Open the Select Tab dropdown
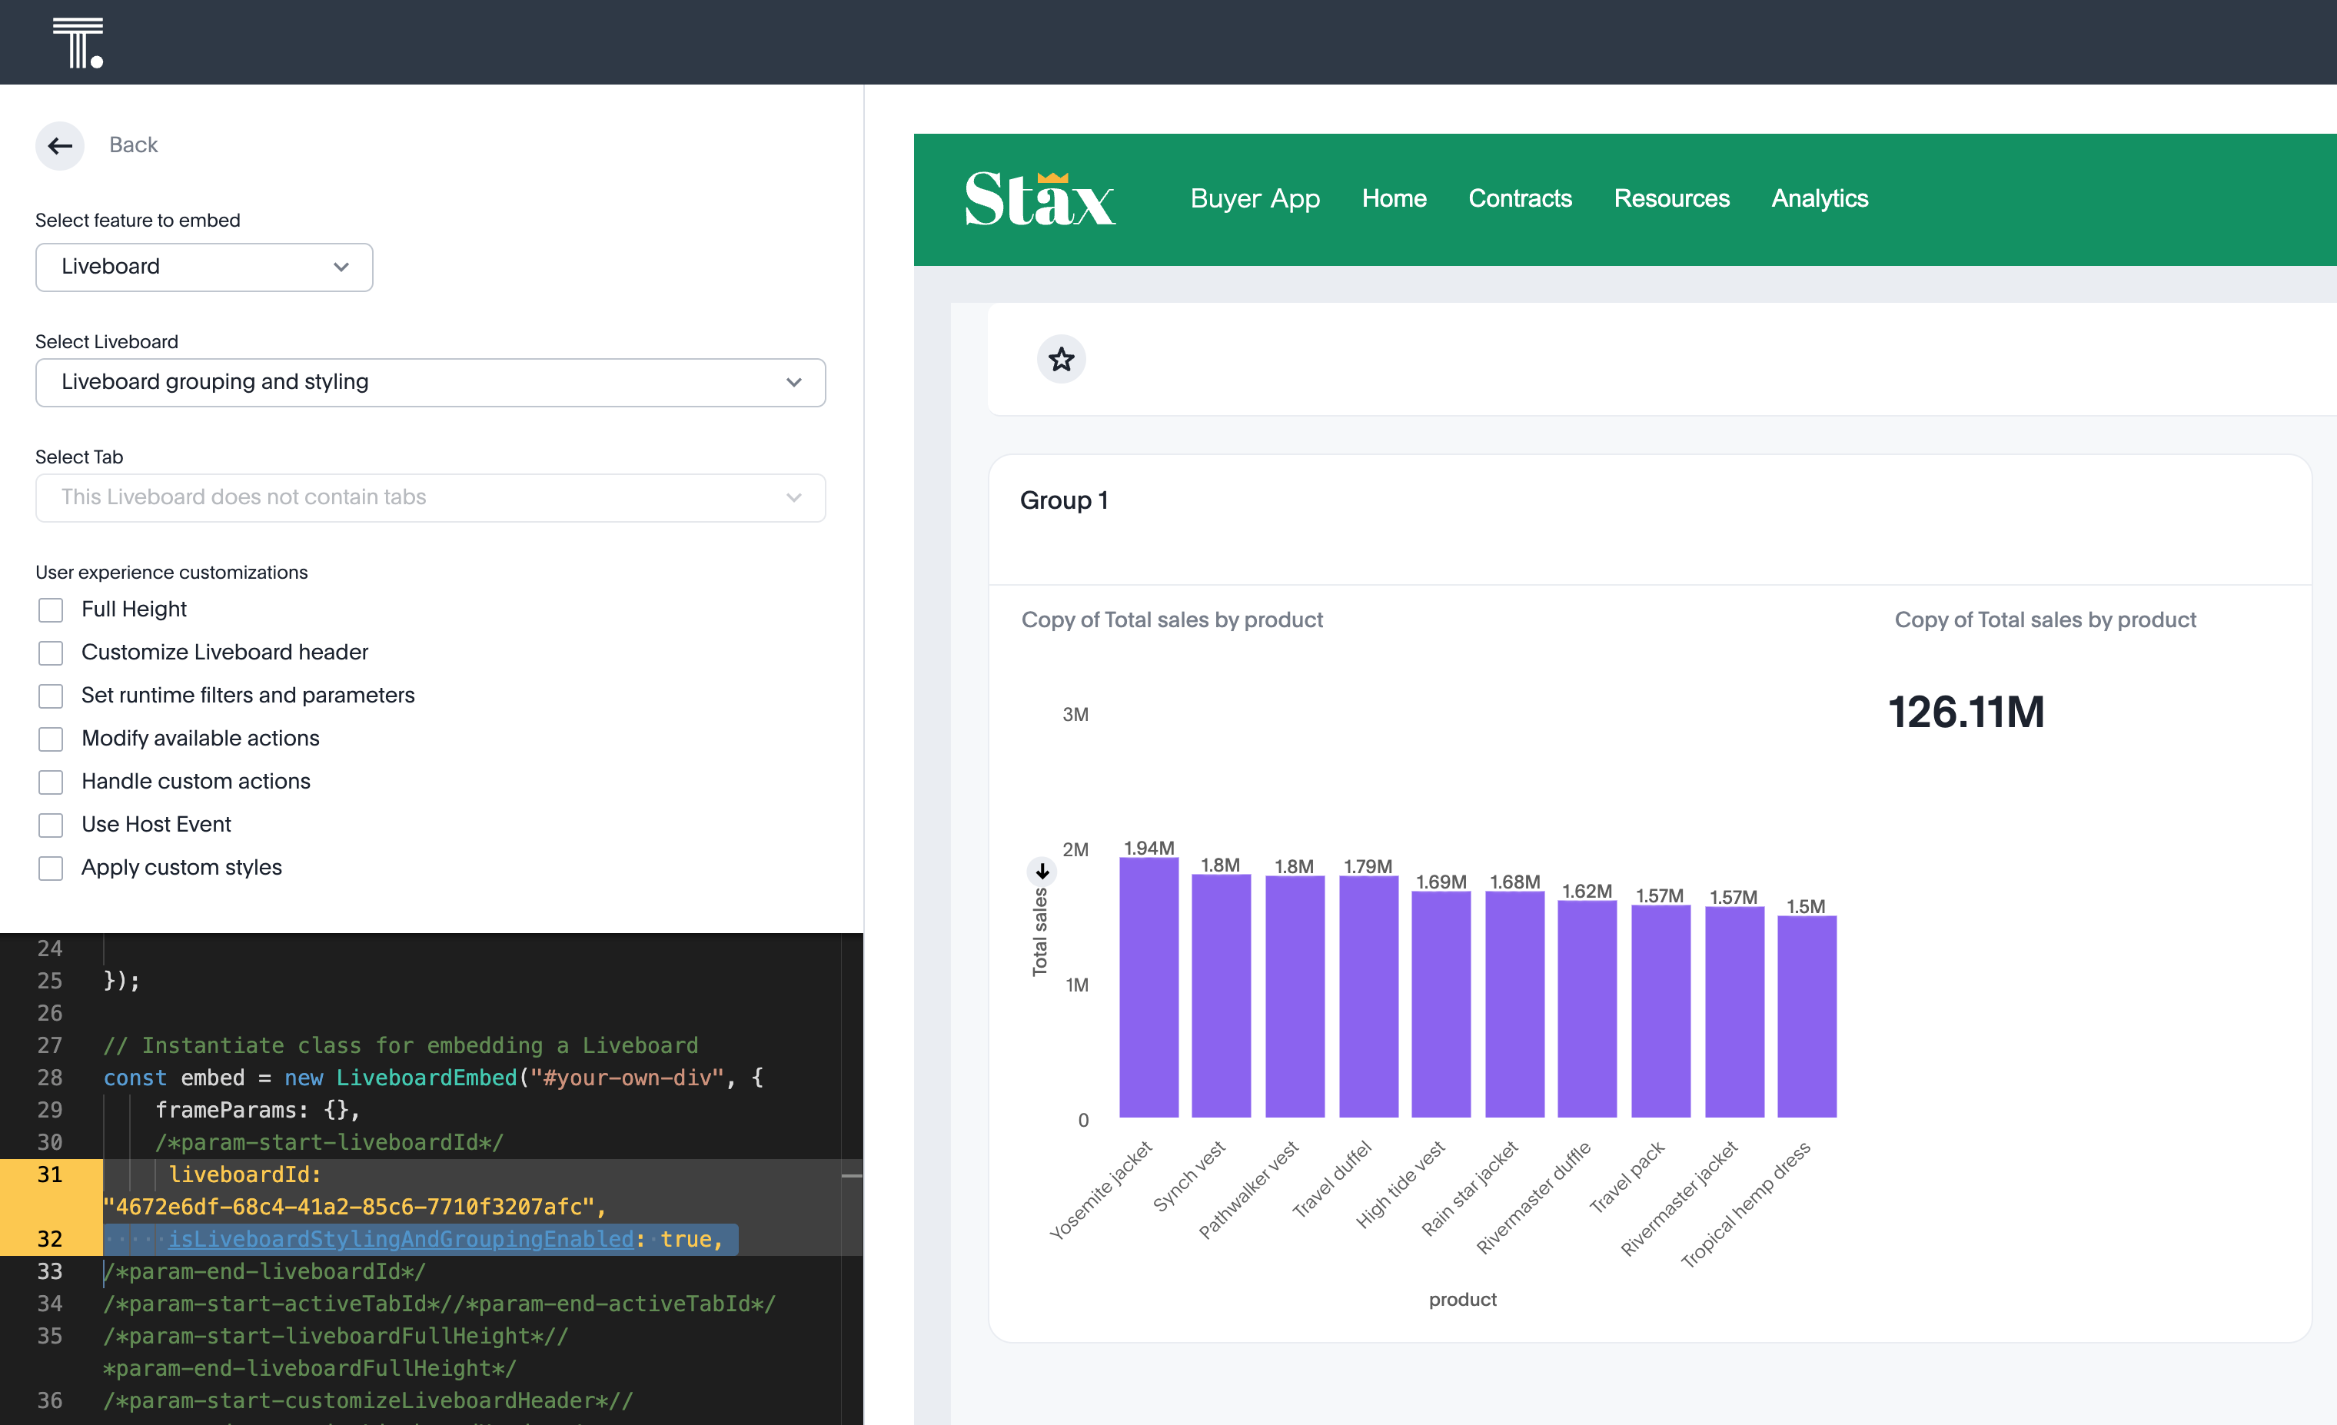The height and width of the screenshot is (1425, 2337). click(x=430, y=498)
